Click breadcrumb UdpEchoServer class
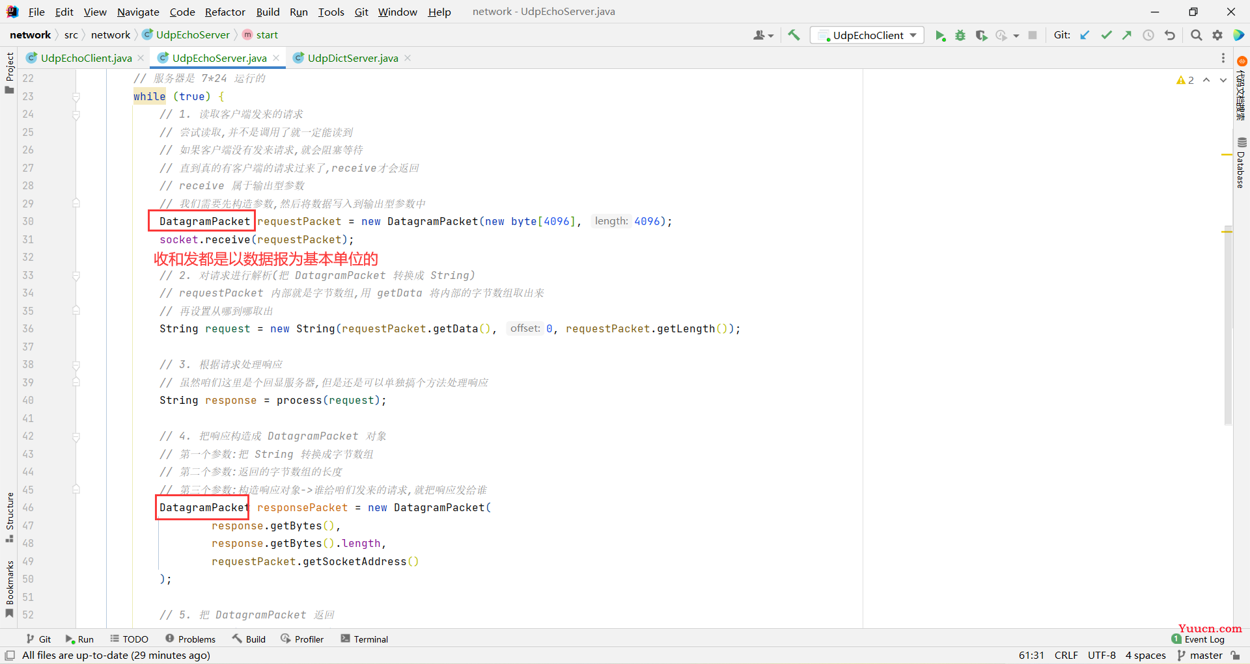 point(186,35)
